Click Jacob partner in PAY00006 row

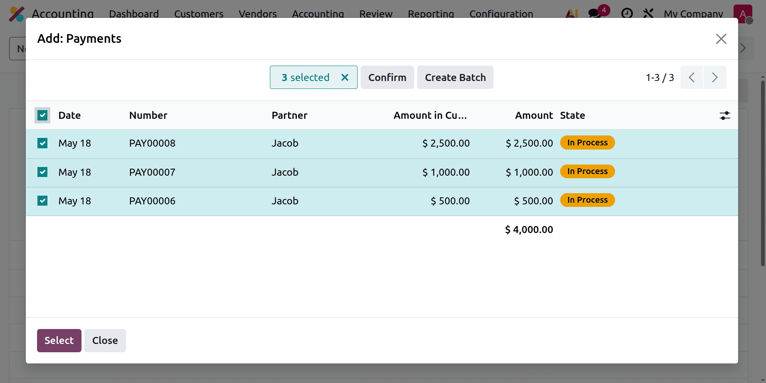285,201
